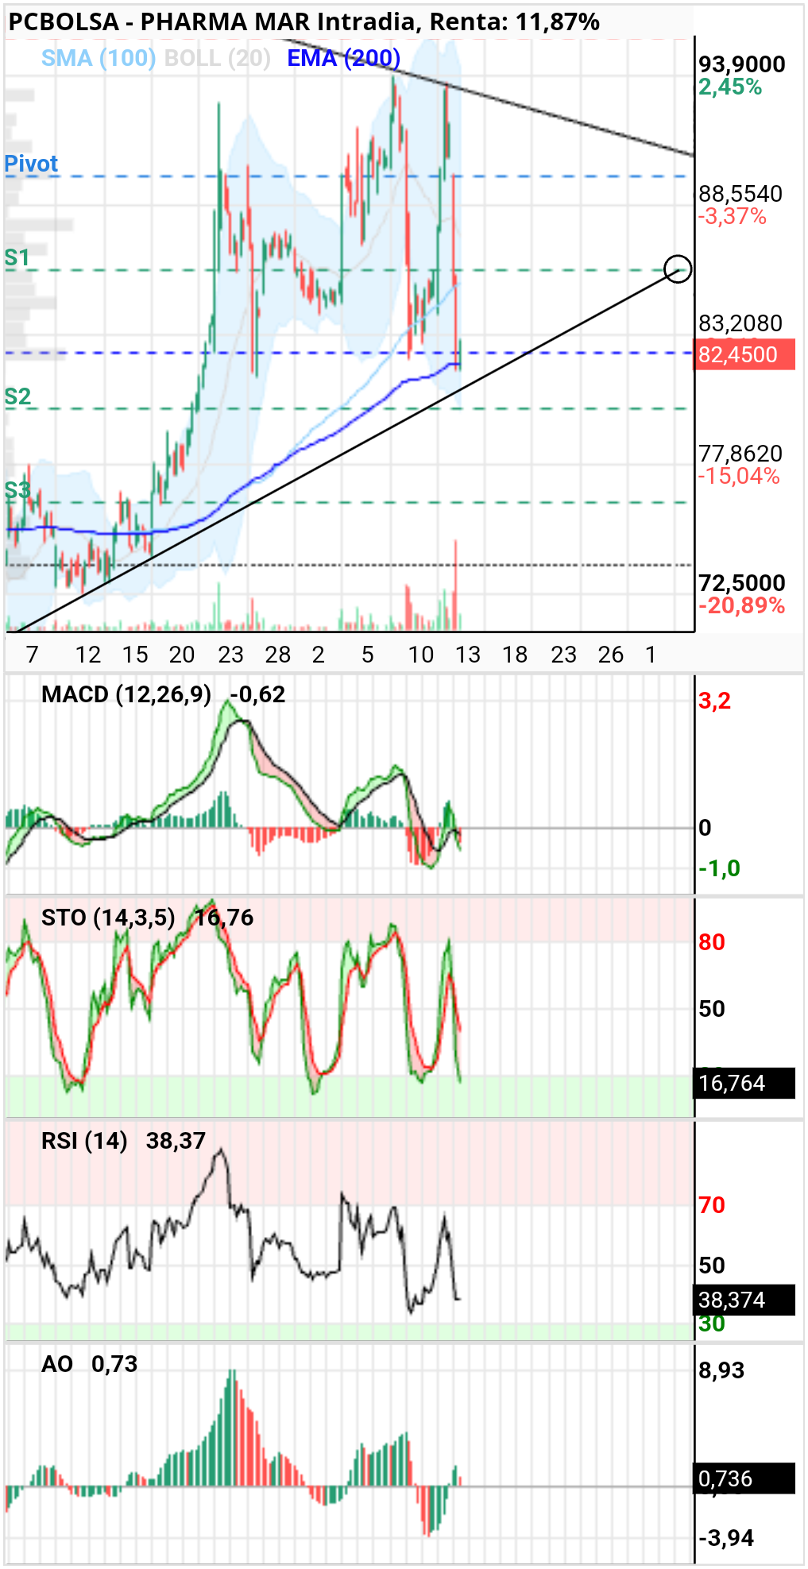Click the AO value 0,73
808x1569 pixels.
click(114, 1365)
